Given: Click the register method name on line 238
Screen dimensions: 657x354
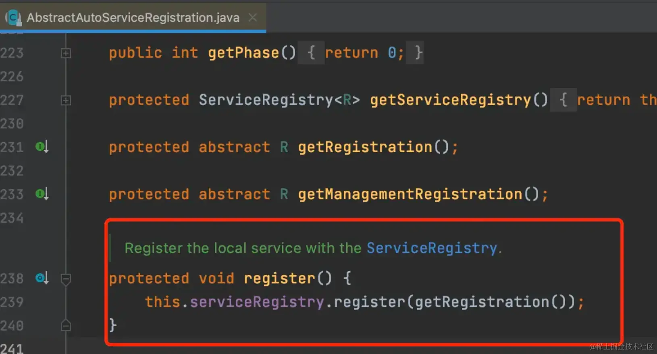Looking at the screenshot, I should [x=279, y=278].
